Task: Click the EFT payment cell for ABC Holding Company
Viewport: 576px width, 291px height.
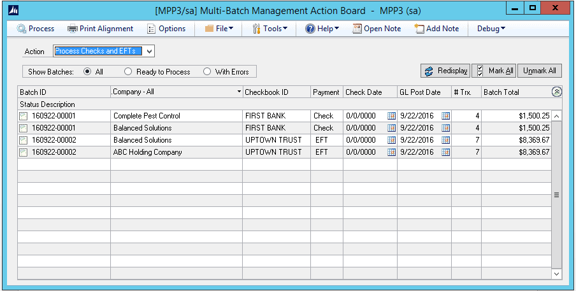Action: click(x=327, y=152)
